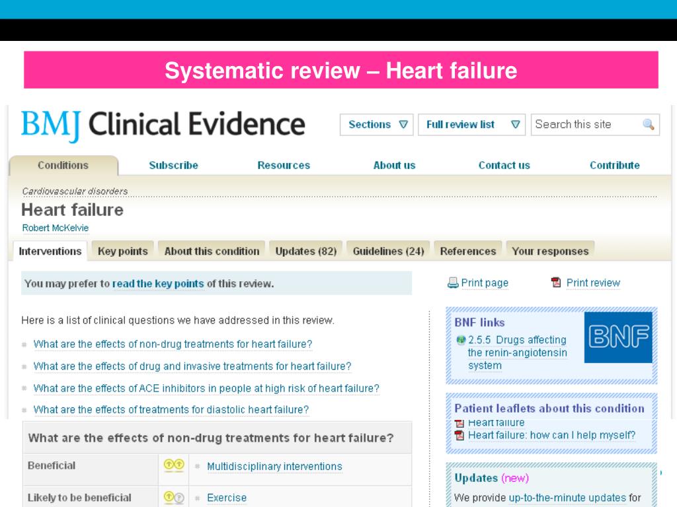
Task: Switch to the Key points tab
Action: (122, 251)
